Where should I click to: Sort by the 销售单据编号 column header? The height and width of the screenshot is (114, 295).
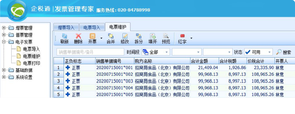[115, 61]
